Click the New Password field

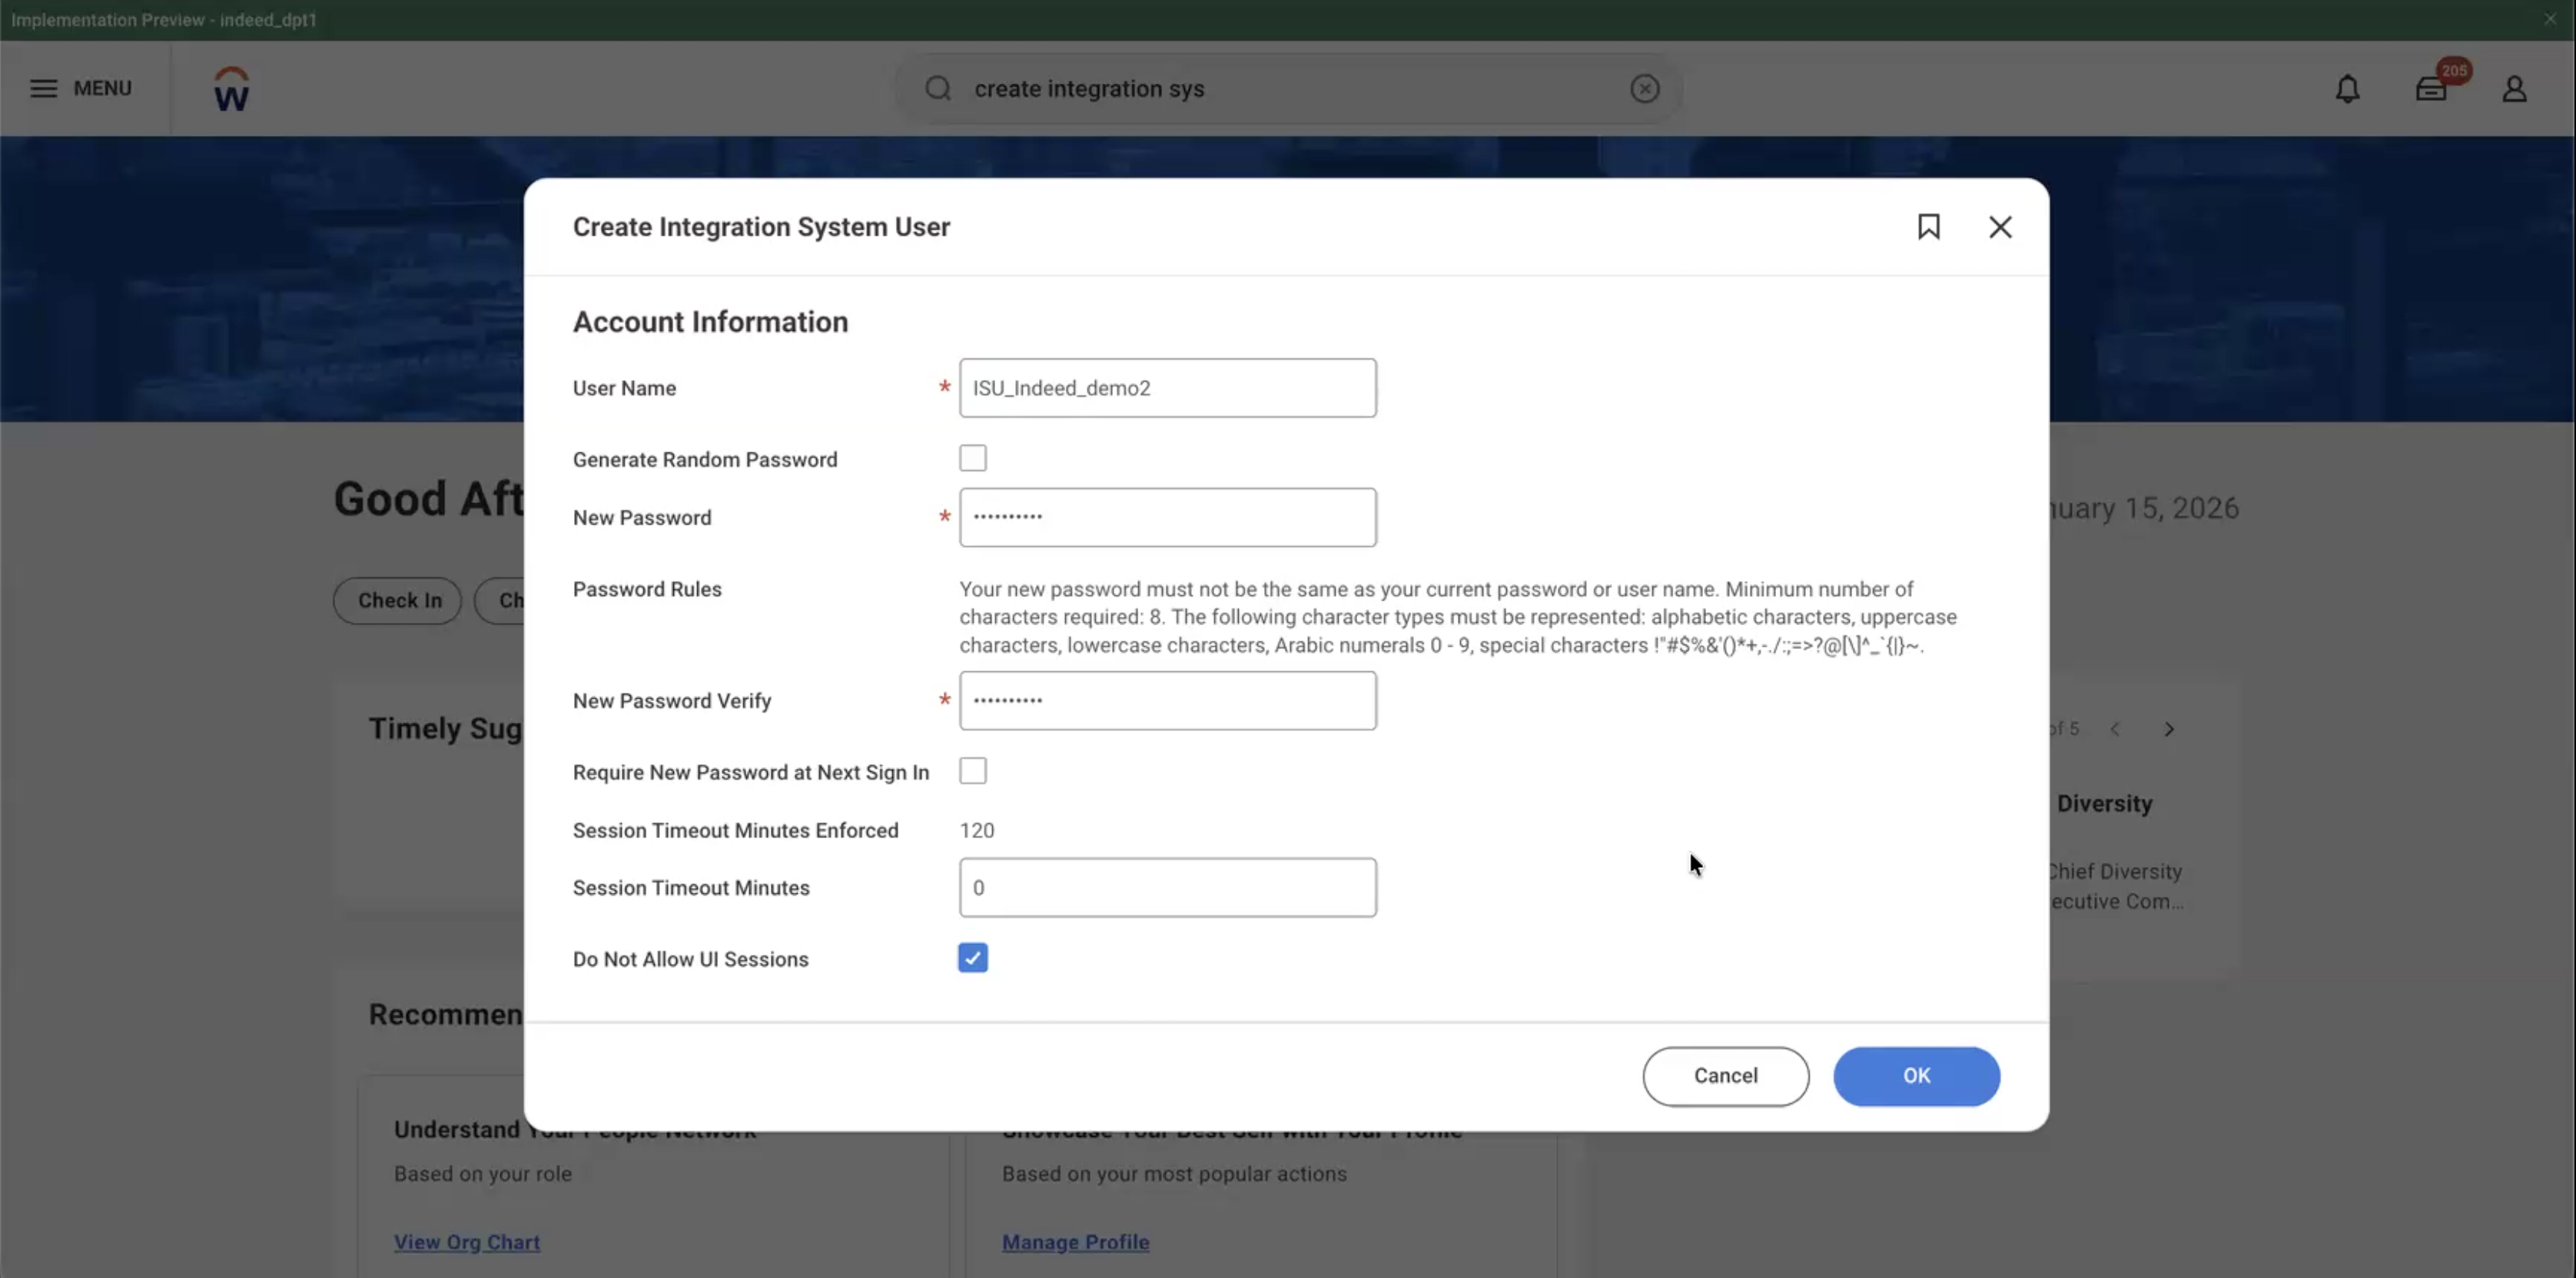[1167, 518]
